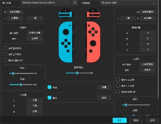
Task: Click the ZR trigger mapping button
Action: [148, 12]
